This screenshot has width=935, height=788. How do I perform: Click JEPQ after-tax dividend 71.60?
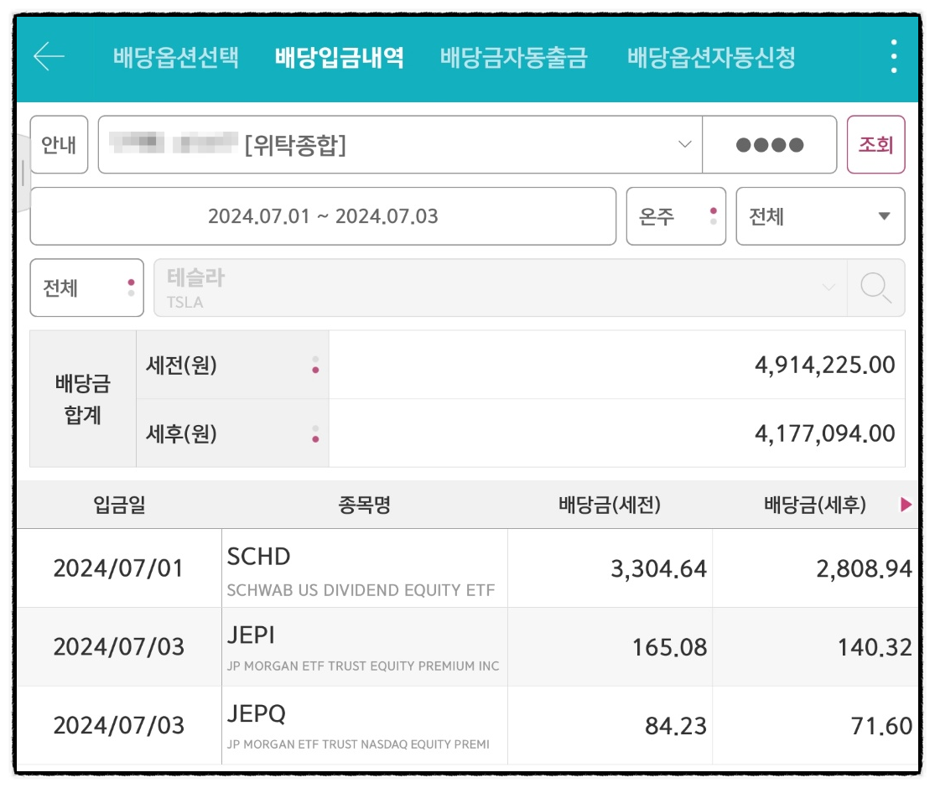[x=881, y=726]
